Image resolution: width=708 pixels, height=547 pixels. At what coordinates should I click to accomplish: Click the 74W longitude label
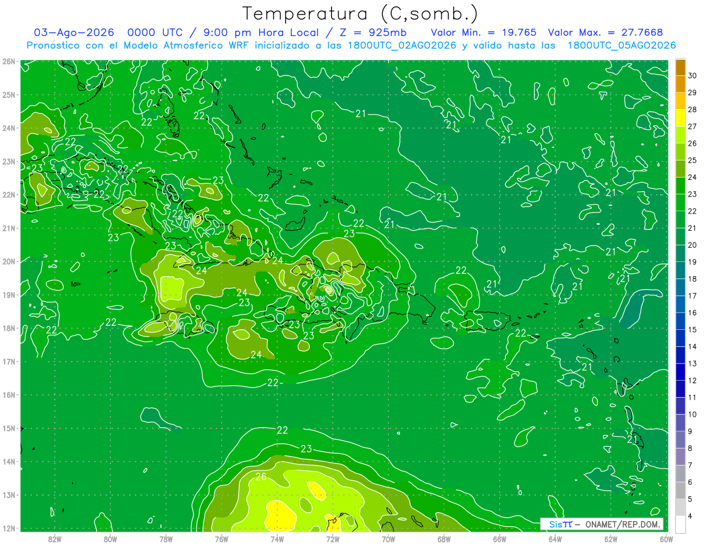(277, 539)
